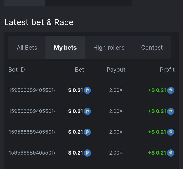Switch to the All Bets tab
This screenshot has width=183, height=169.
pos(27,48)
